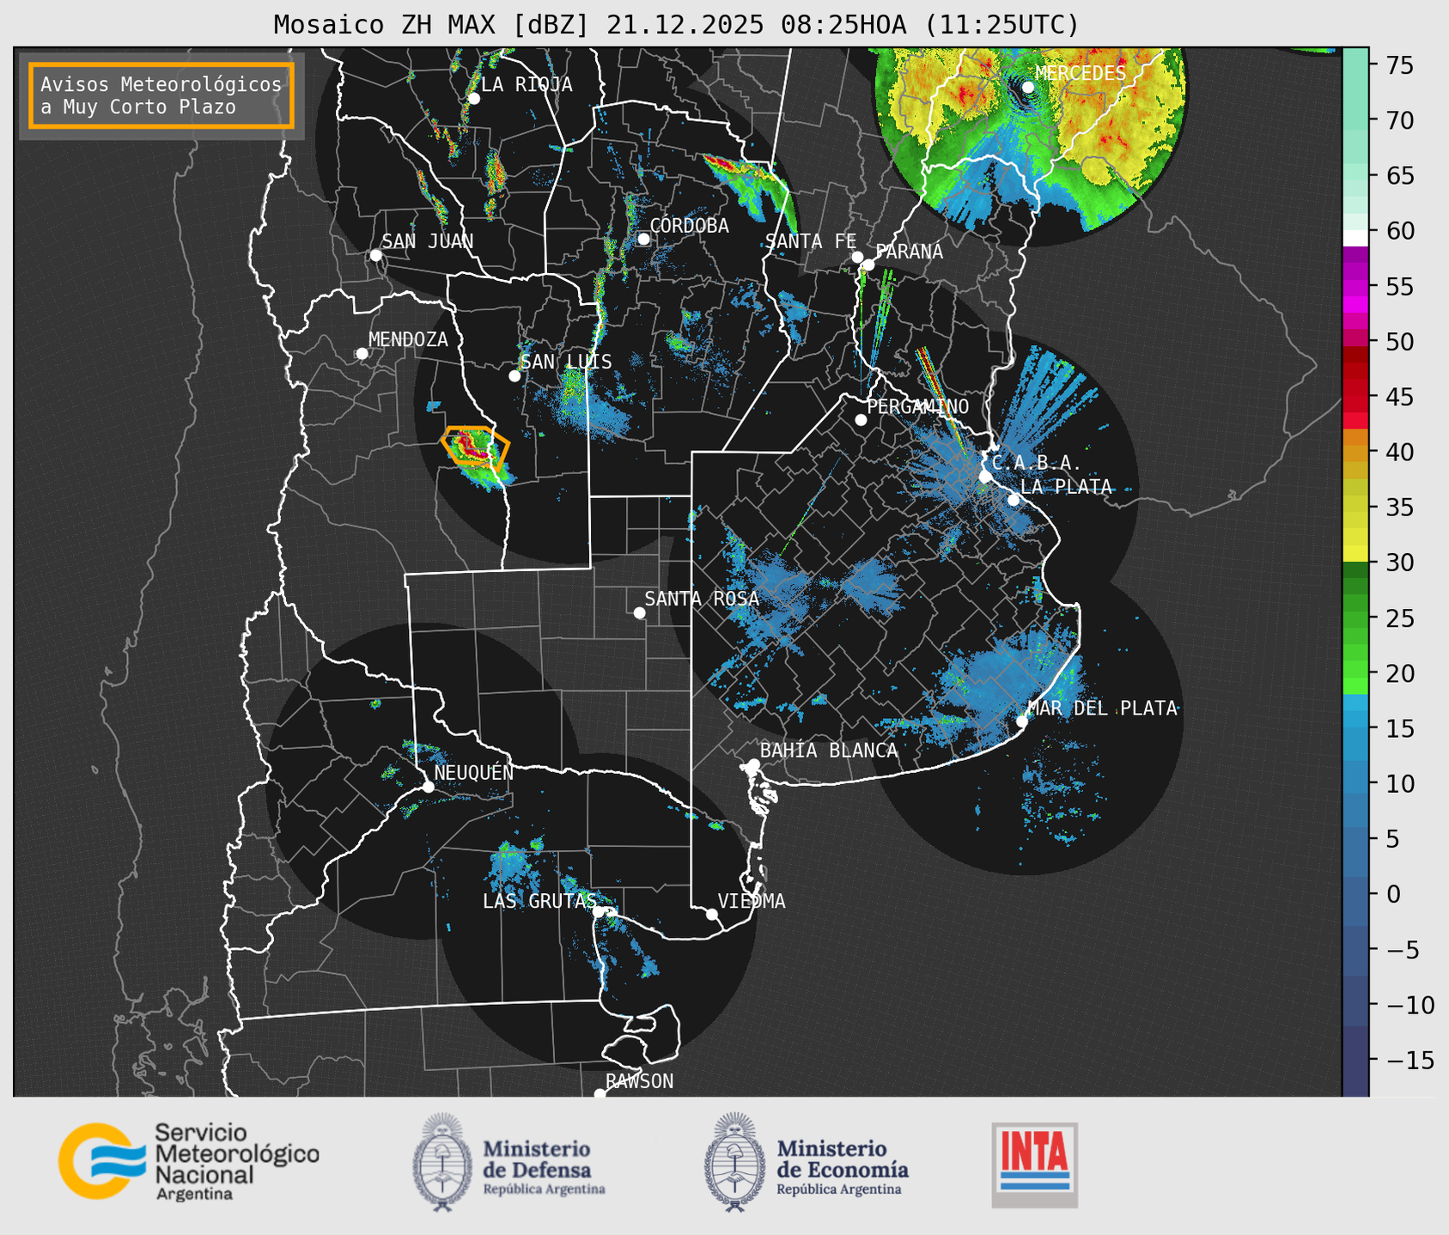Click the MAR DEL PLATA city marker dot

click(1022, 721)
